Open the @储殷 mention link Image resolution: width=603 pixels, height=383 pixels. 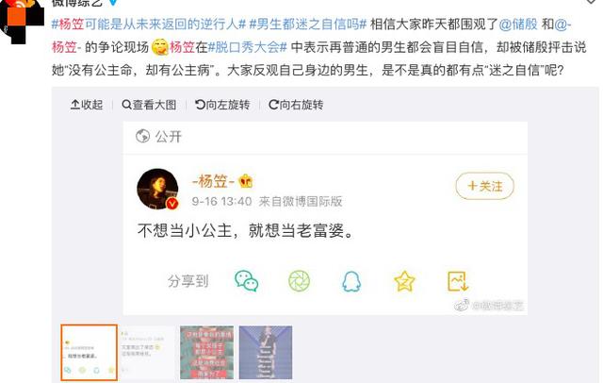(x=518, y=25)
